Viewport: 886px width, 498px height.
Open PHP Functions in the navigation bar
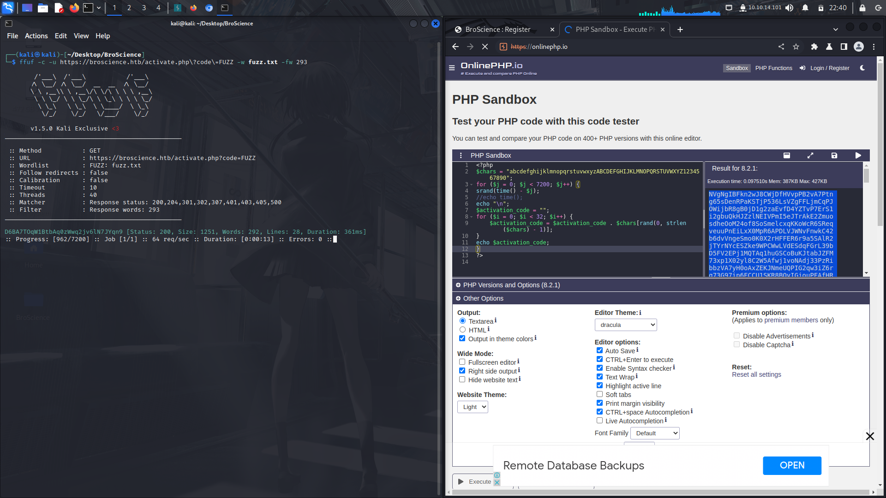pyautogui.click(x=773, y=68)
